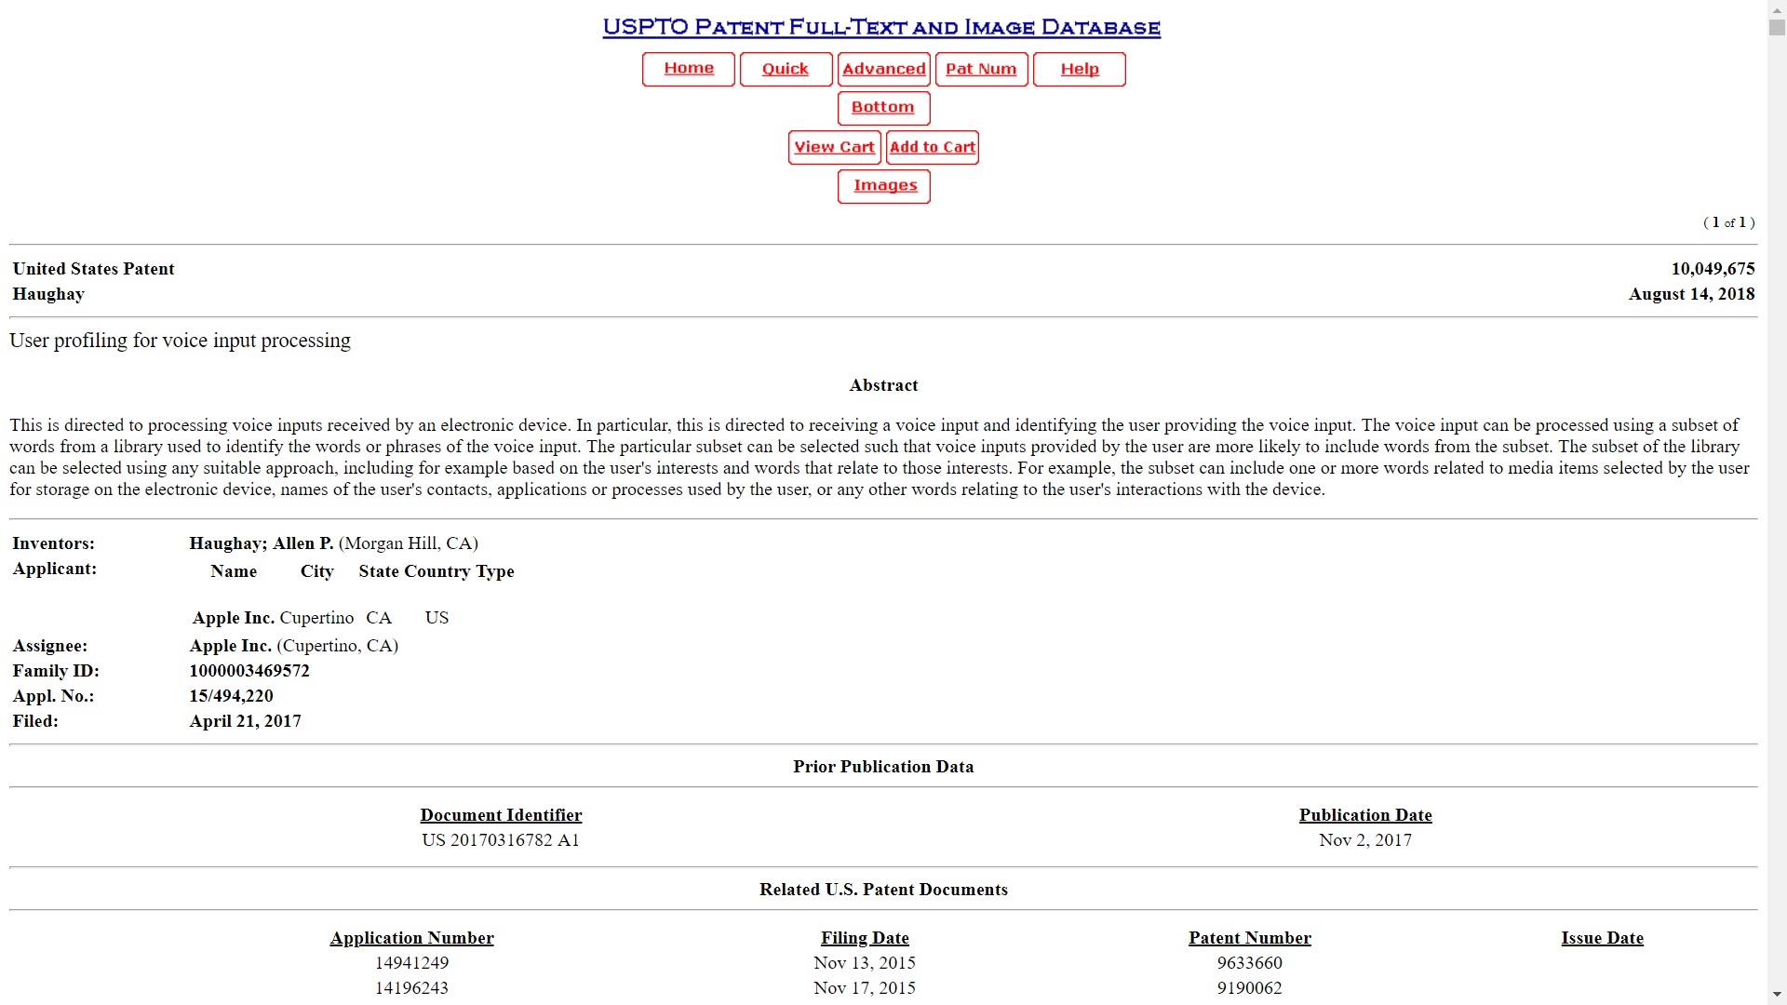
Task: Click the USPTO Patent Full-Text title link
Action: 881,27
